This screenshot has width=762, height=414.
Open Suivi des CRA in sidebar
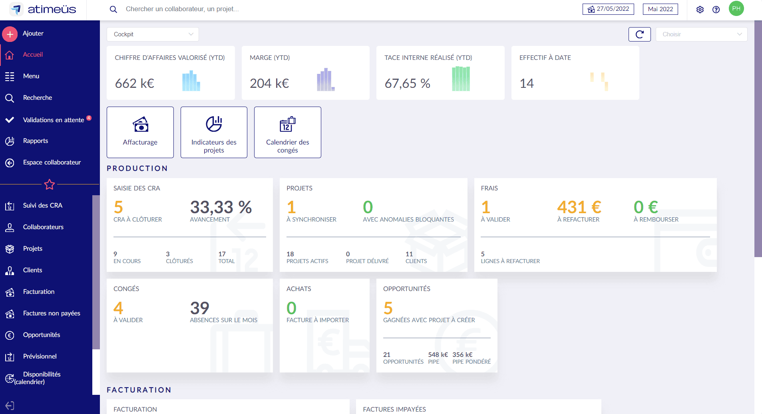click(42, 206)
